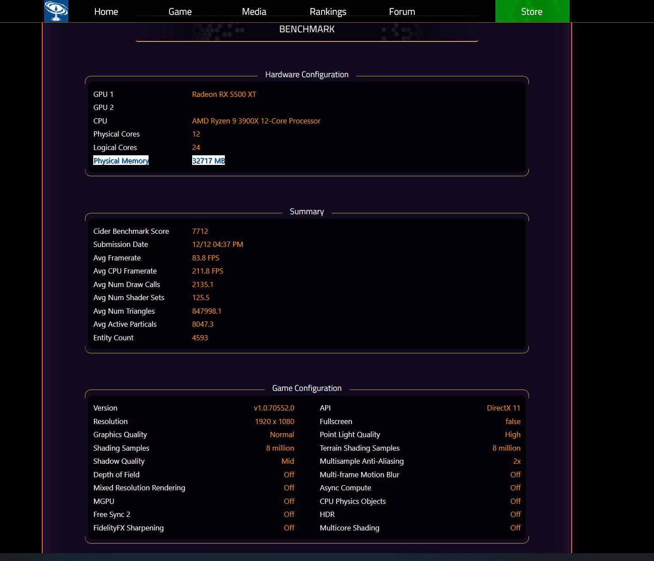Click the Radeon RX 5500 XT value
Image resolution: width=654 pixels, height=561 pixels.
point(224,94)
